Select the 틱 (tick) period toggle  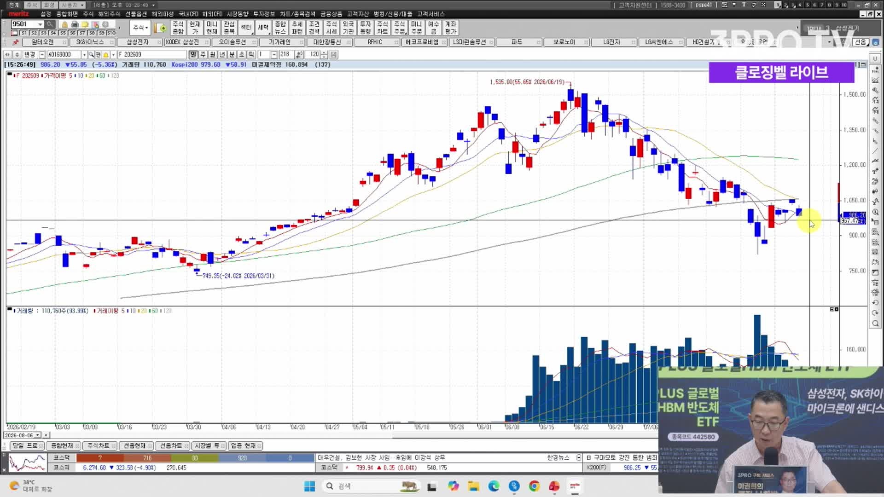pos(251,54)
